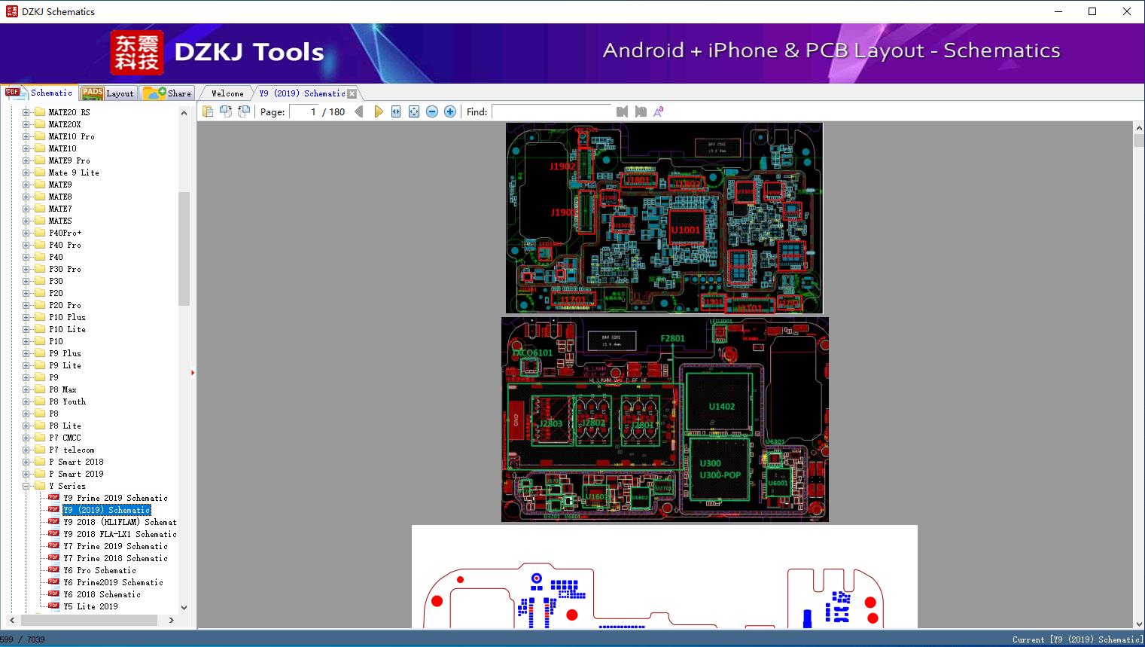Expand the P40Pro+ folder
The width and height of the screenshot is (1145, 647).
26,233
